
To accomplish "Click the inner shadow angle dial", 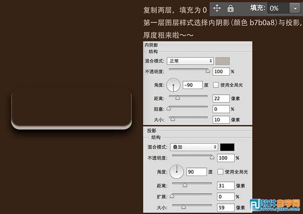I will (173, 85).
